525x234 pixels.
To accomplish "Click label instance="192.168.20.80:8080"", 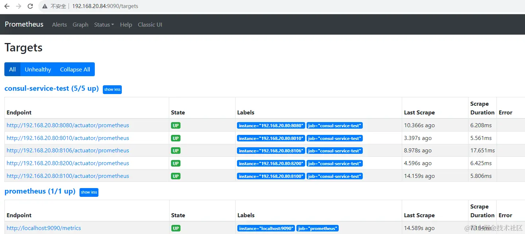I will point(271,126).
